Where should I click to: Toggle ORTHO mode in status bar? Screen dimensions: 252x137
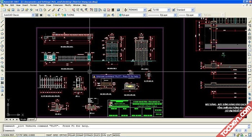coord(63,135)
